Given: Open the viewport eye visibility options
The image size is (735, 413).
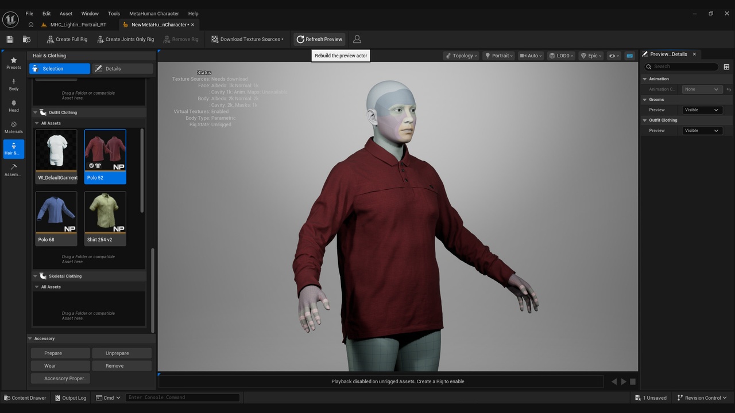Looking at the screenshot, I should click(614, 56).
